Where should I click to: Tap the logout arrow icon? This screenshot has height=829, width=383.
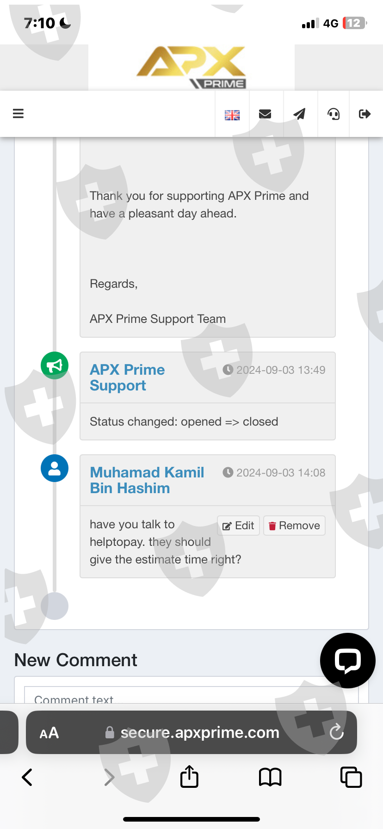coord(365,114)
